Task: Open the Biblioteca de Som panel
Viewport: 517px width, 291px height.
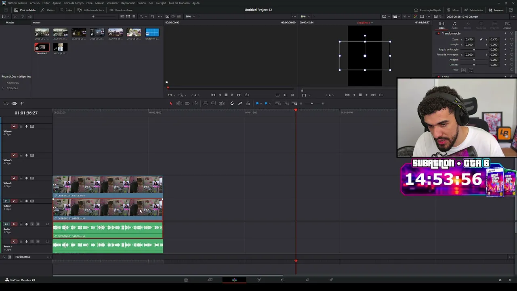Action: pyautogui.click(x=91, y=10)
